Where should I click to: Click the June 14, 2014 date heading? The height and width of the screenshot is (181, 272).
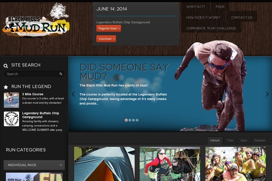coord(112,9)
